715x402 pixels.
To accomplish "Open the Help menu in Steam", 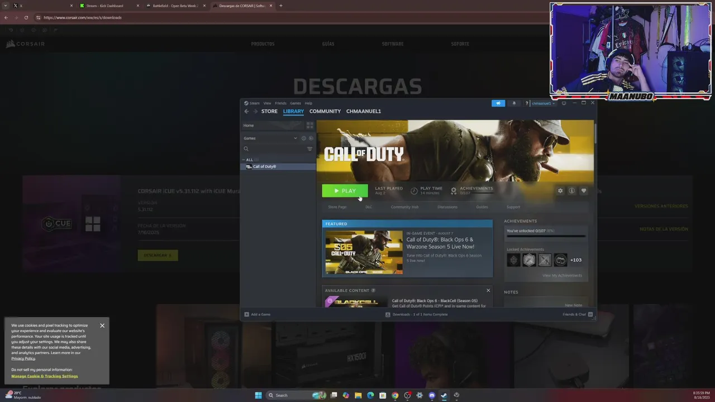I will click(x=308, y=103).
